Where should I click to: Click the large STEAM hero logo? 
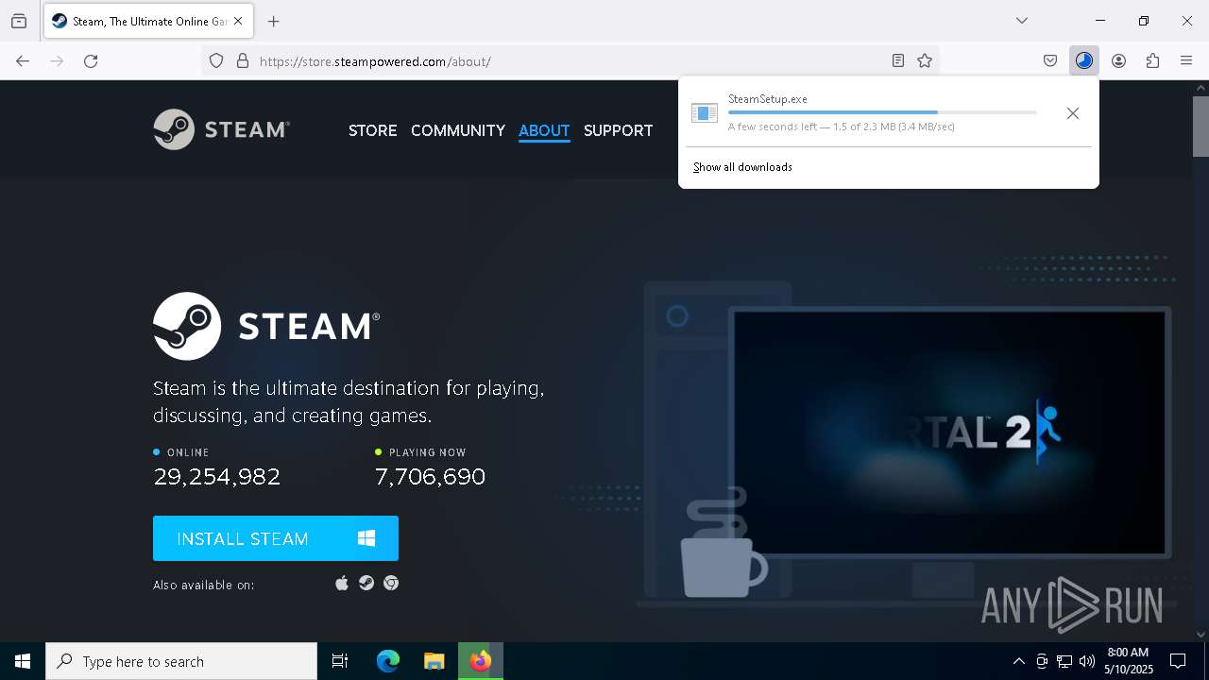coord(266,326)
